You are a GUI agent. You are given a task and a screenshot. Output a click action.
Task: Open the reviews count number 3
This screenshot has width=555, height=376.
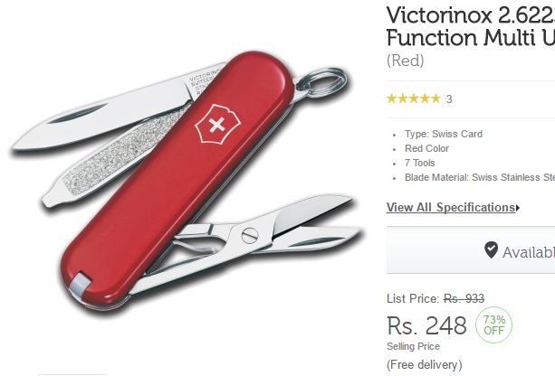click(449, 99)
